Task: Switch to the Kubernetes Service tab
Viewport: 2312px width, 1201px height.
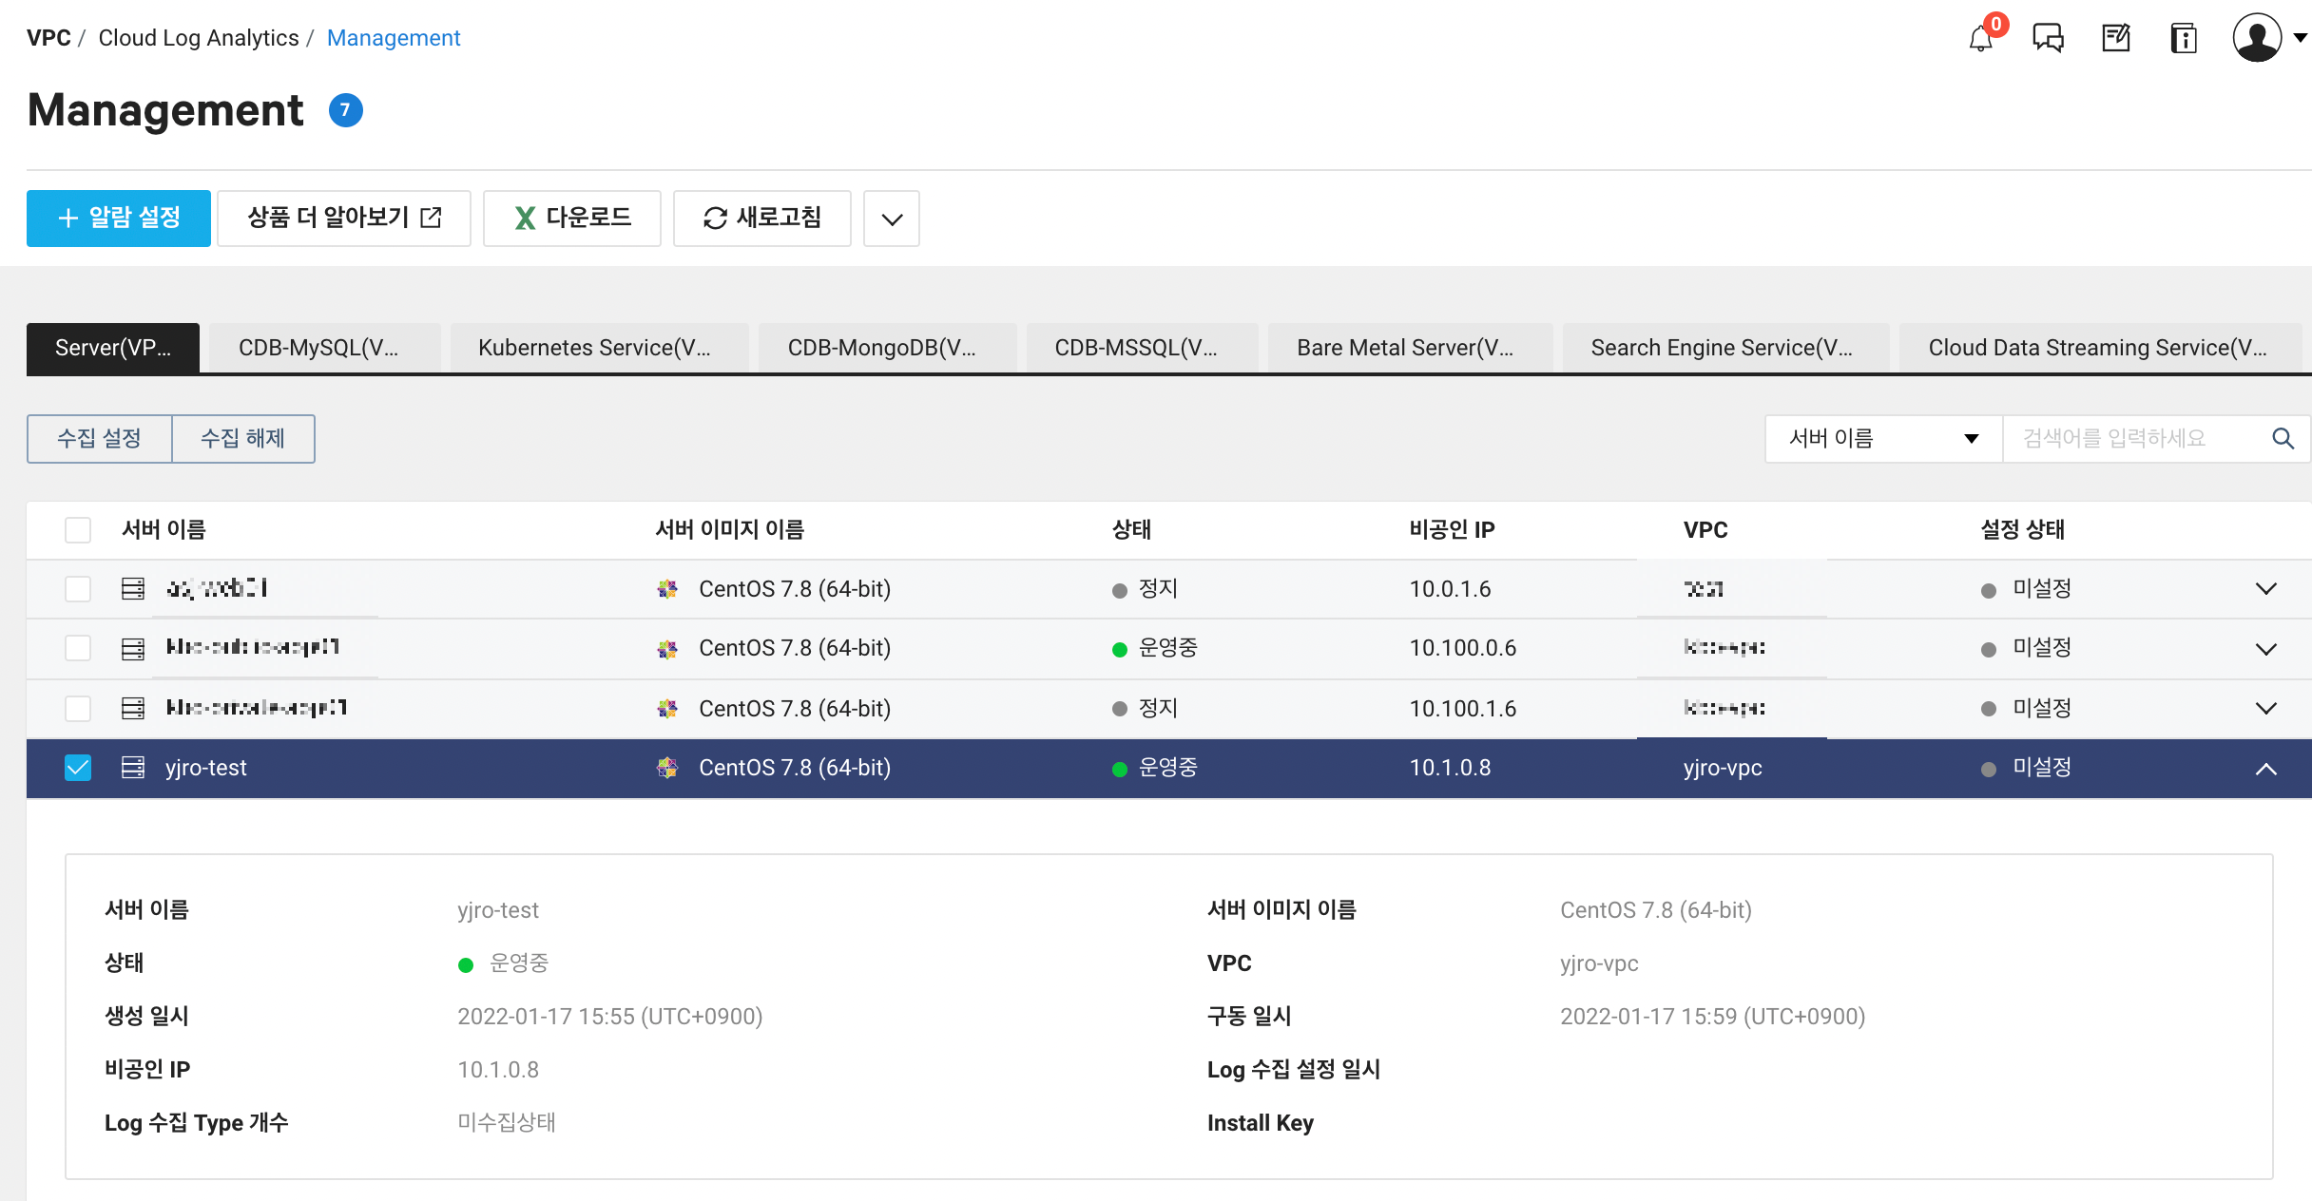Action: click(x=594, y=348)
